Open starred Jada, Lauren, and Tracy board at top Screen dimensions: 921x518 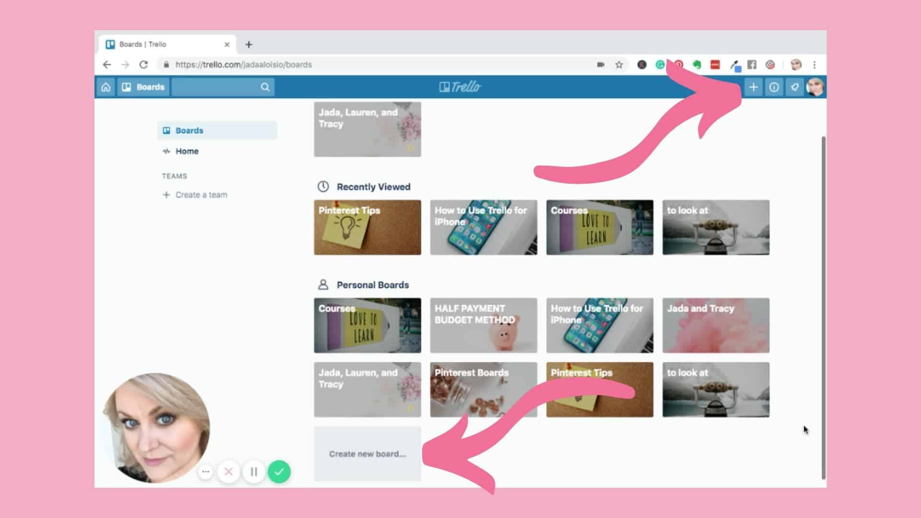click(x=367, y=129)
